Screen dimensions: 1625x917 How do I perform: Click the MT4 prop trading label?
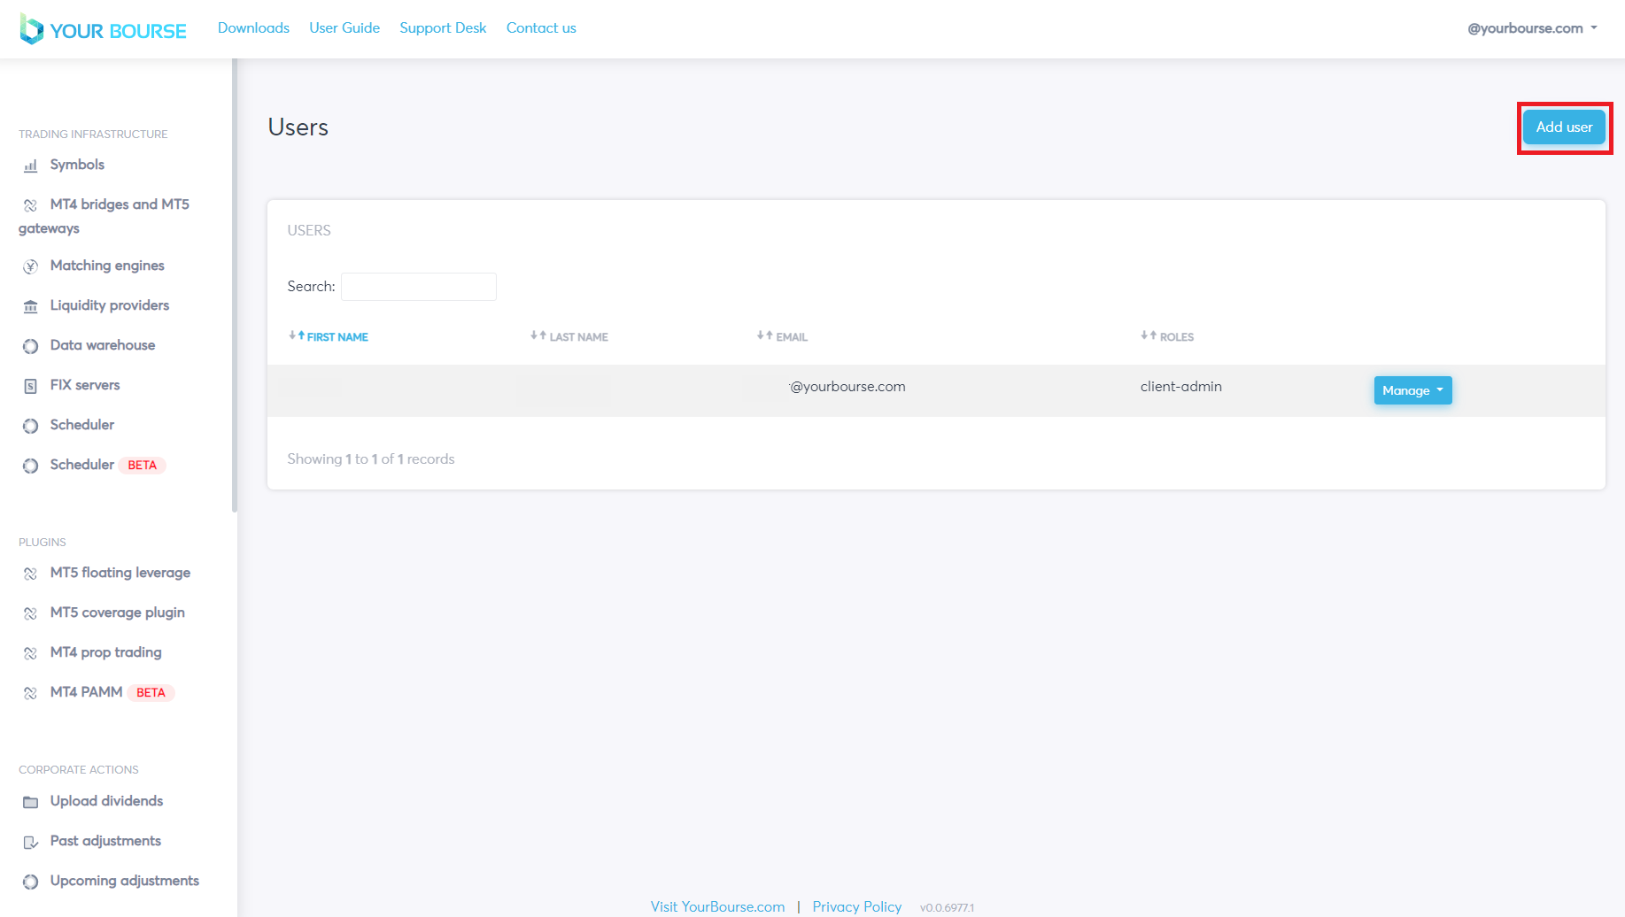tap(106, 652)
